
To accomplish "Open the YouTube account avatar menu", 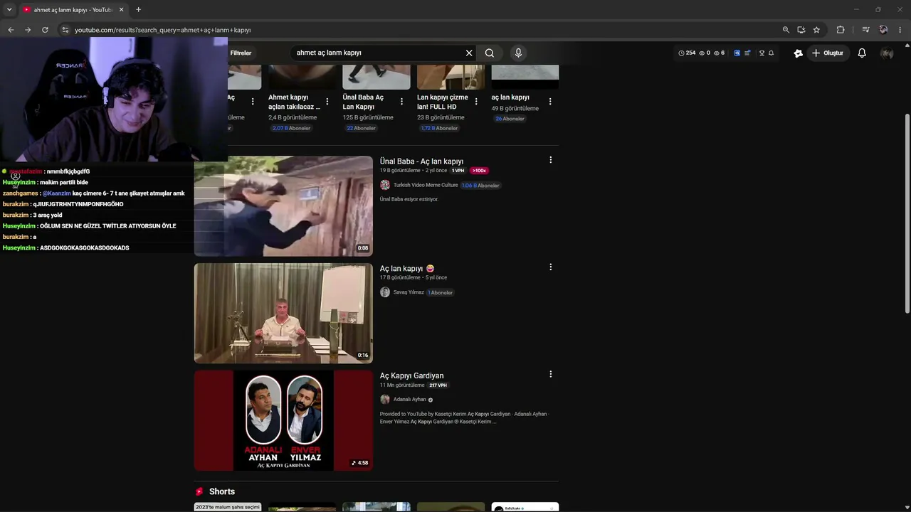I will pos(887,53).
